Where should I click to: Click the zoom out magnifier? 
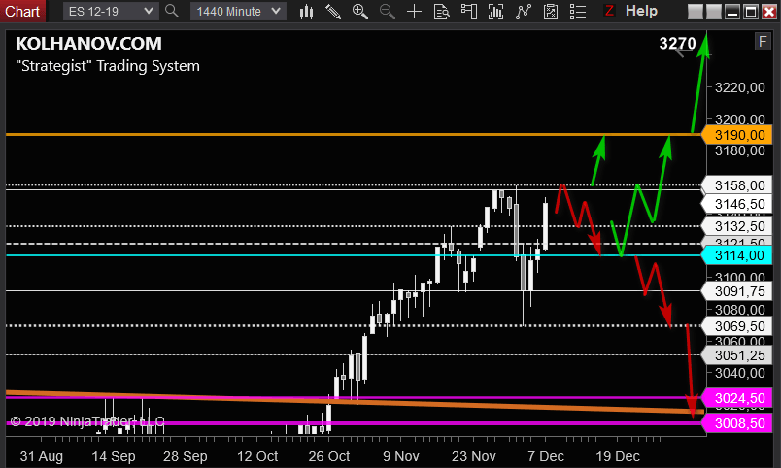coord(387,12)
